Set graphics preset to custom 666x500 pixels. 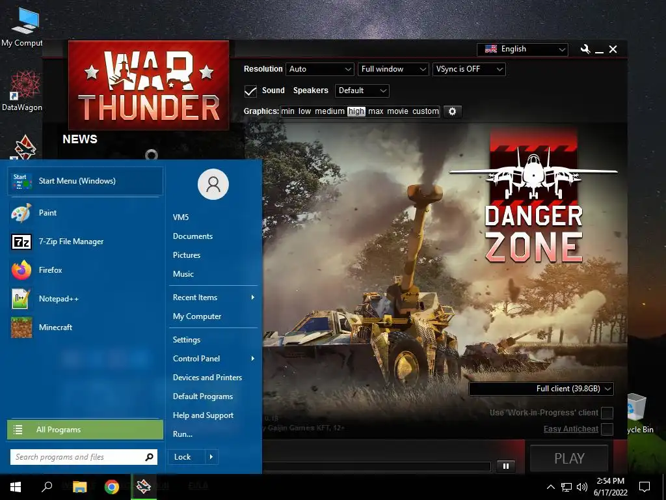pos(425,111)
